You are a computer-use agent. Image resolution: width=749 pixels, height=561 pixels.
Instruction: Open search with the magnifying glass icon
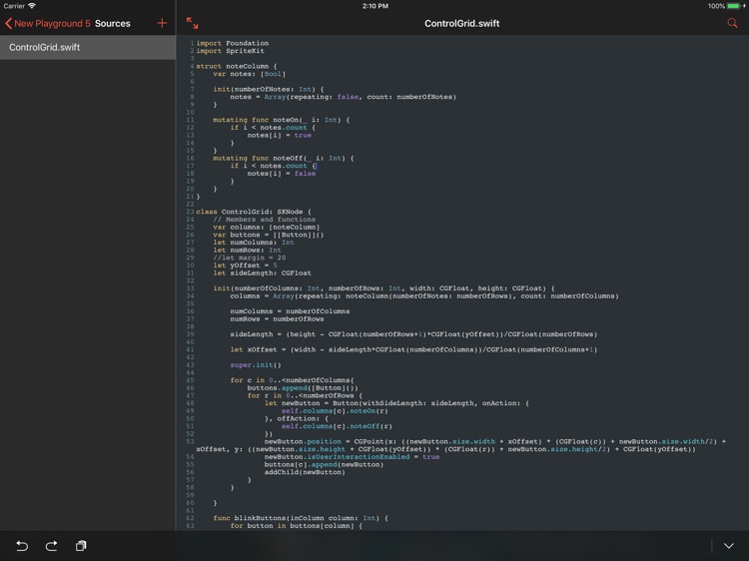click(732, 23)
